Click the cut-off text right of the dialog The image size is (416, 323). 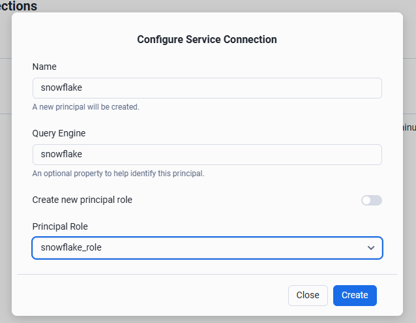[409, 128]
